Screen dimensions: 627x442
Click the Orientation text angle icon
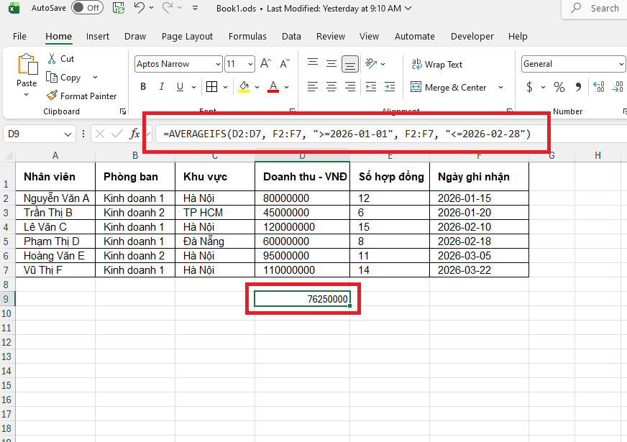point(371,63)
